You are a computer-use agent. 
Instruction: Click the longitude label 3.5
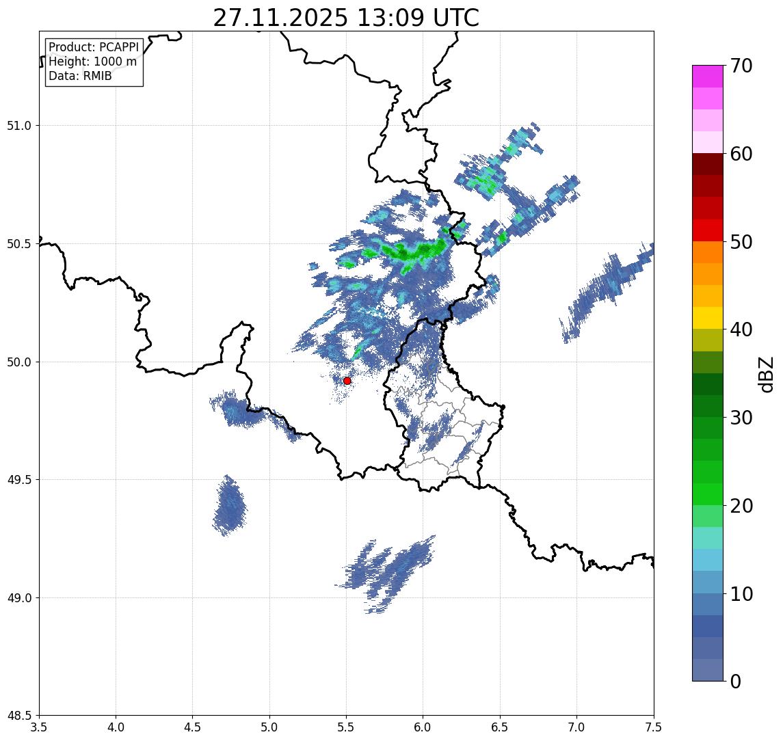click(39, 727)
